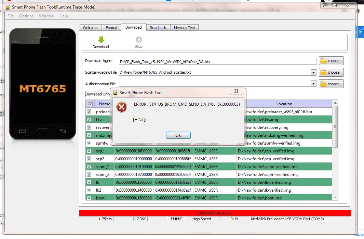Switch to the Format tab

click(x=111, y=28)
